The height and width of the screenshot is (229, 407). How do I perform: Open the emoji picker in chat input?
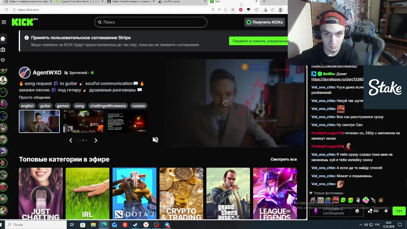[357, 211]
